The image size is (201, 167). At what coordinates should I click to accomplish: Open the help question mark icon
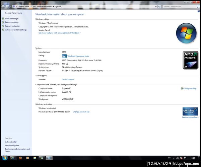click(x=199, y=11)
